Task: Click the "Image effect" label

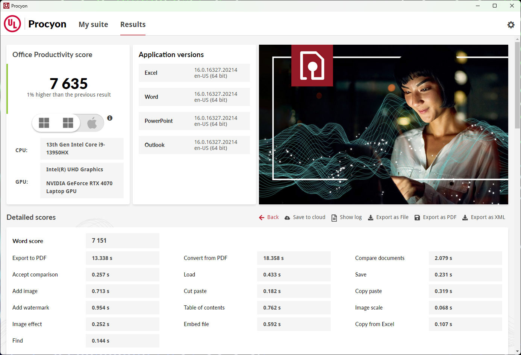Action: tap(27, 324)
